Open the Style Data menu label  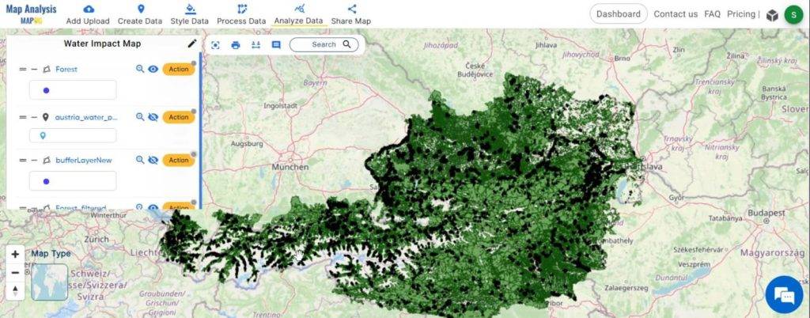point(190,21)
